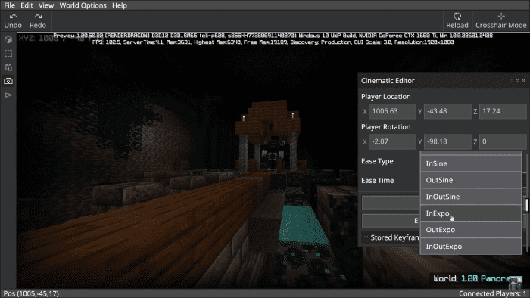Choose OutExpo from the ease dropdown
Screen dimensions: 530x298
470,229
